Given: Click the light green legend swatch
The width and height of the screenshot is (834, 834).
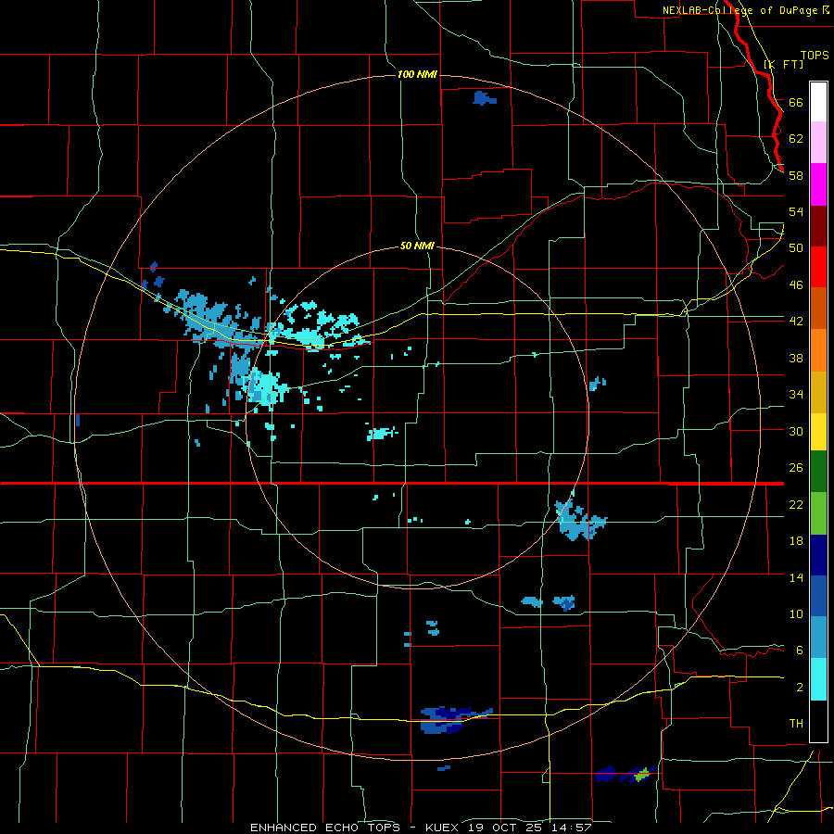Looking at the screenshot, I should [818, 513].
